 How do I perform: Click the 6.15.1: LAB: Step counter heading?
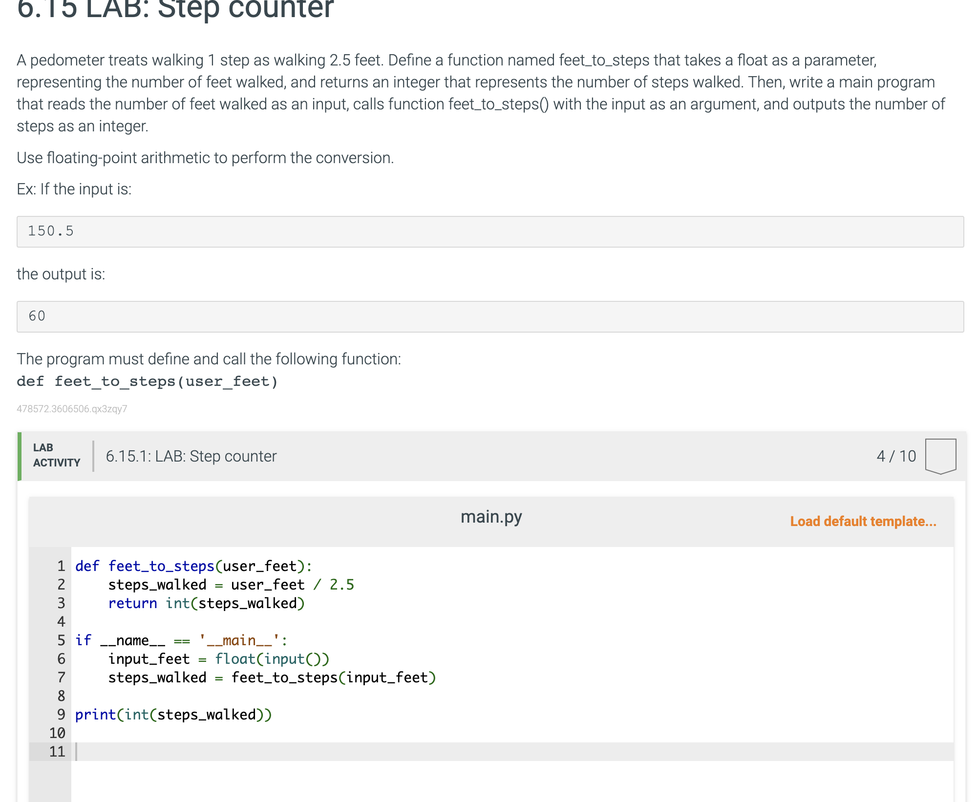[x=191, y=456]
